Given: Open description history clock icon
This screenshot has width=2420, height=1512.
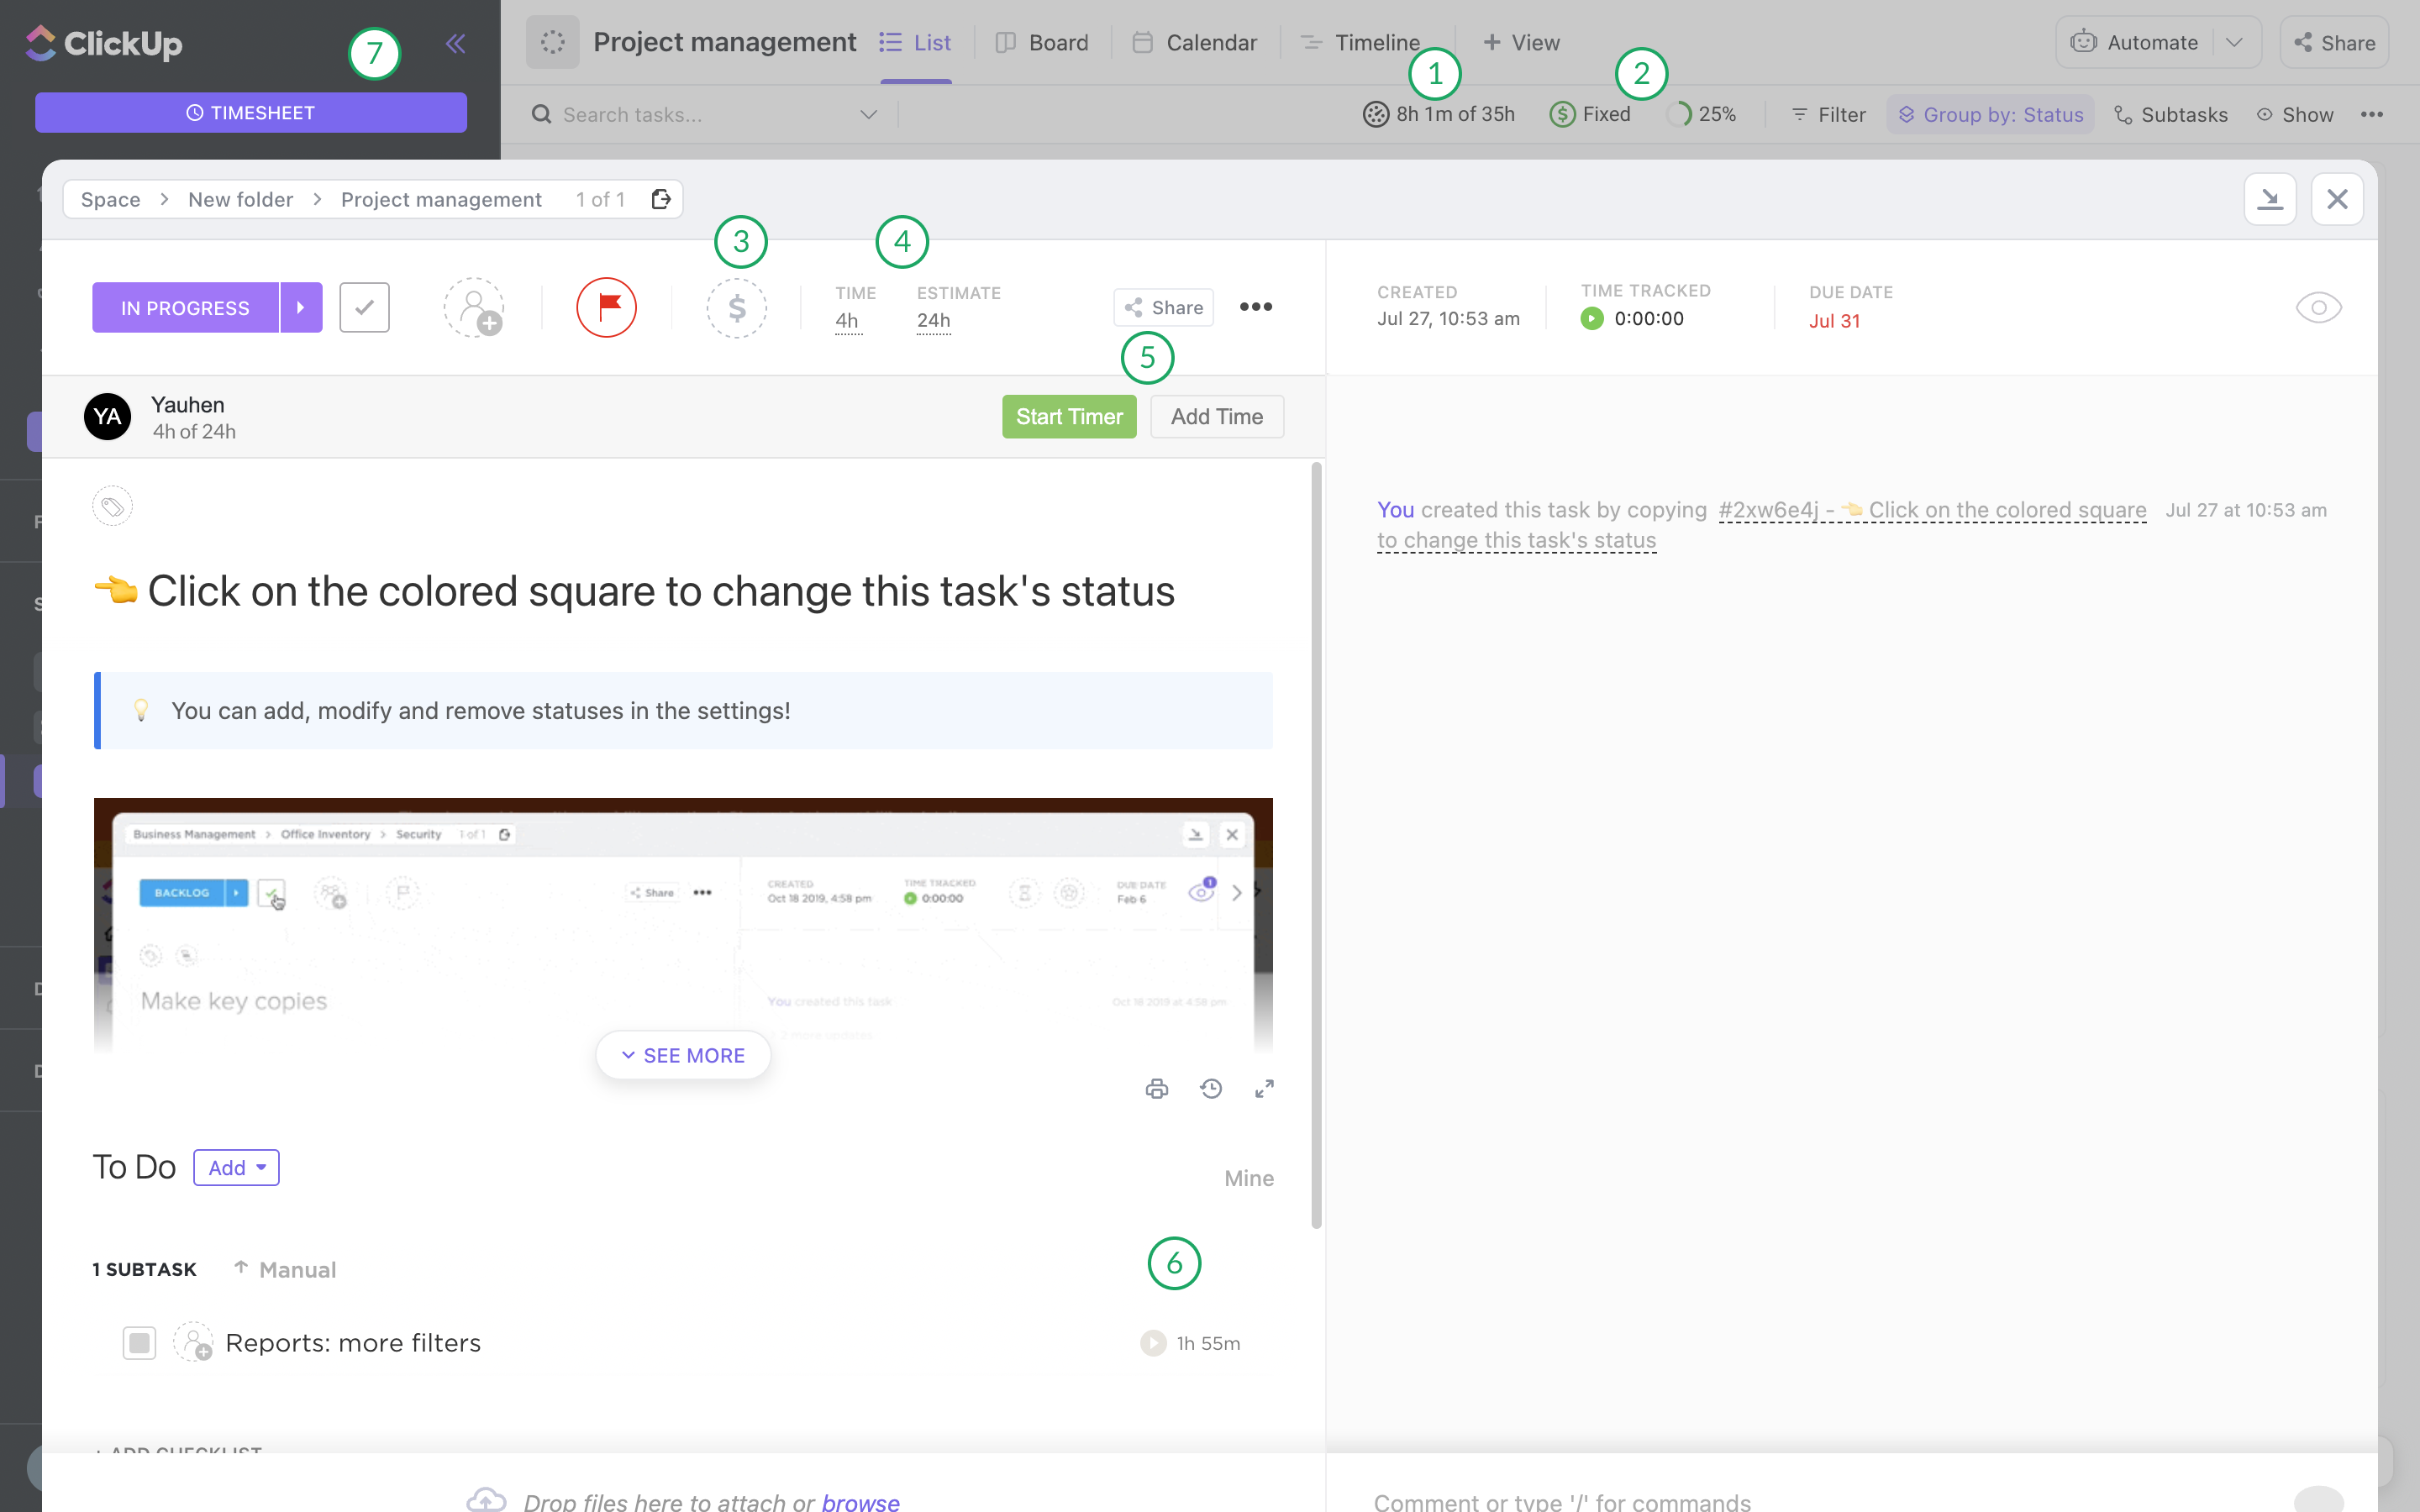Looking at the screenshot, I should point(1210,1088).
